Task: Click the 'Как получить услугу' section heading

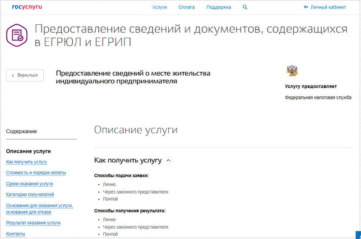Action: [x=128, y=160]
